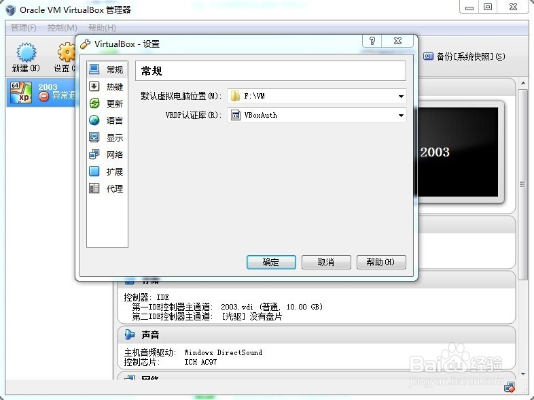Click the scrollbar down arrow
The image size is (534, 400).
pos(523,373)
